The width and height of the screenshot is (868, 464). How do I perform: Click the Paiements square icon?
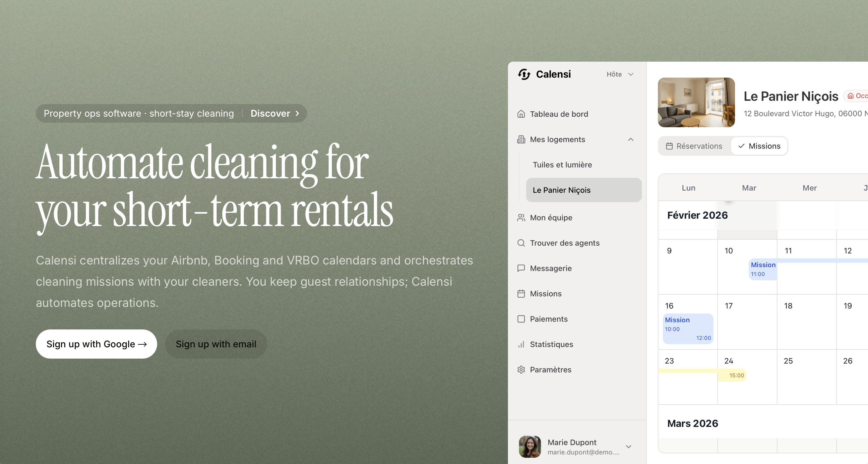(521, 319)
